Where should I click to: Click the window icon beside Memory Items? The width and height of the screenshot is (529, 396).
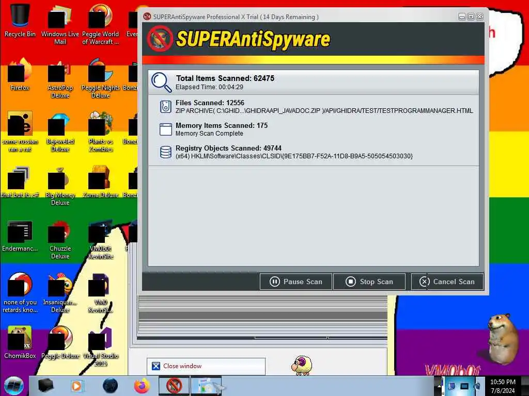166,129
